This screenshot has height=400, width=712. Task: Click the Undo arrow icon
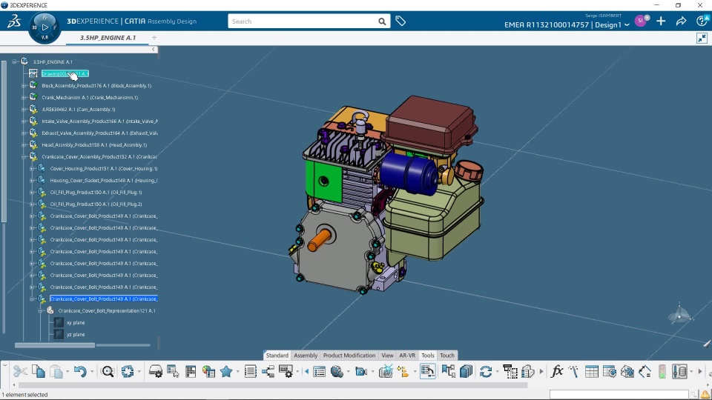80,372
